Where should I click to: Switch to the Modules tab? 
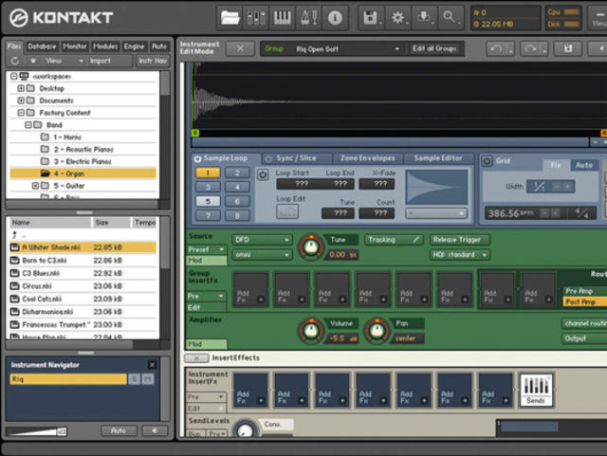105,46
